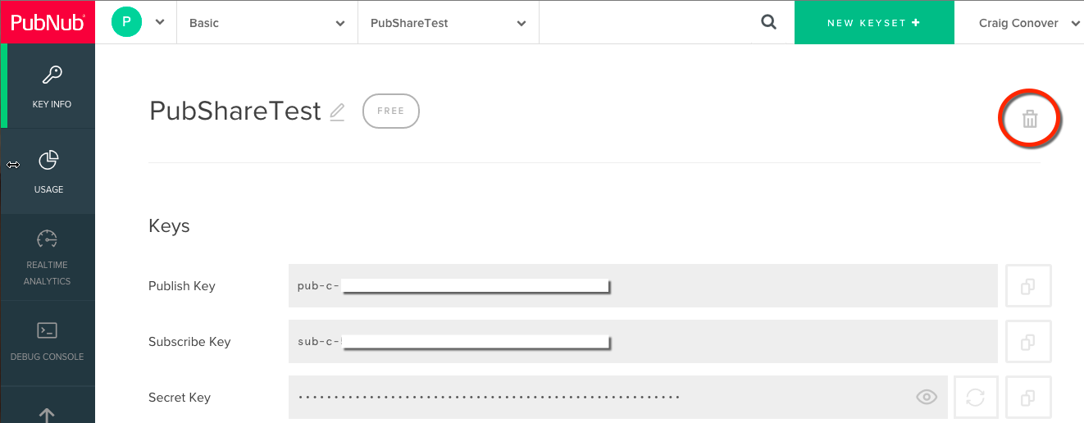Image resolution: width=1084 pixels, height=423 pixels.
Task: Reveal the Secret Key eye icon
Action: point(926,398)
